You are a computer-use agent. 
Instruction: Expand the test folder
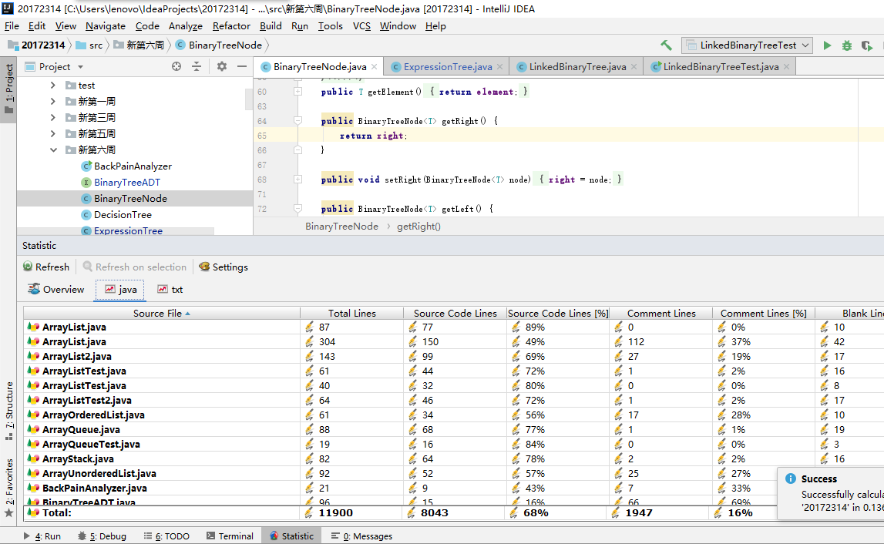53,85
